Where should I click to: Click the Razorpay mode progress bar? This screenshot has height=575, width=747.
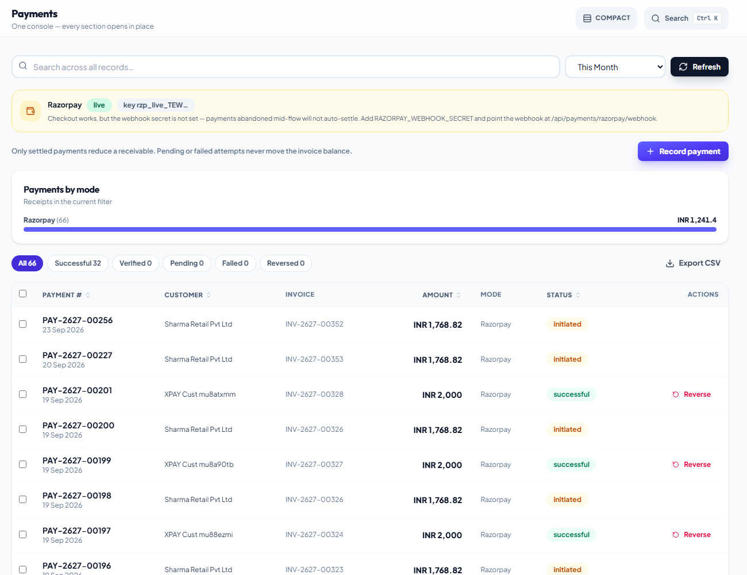pyautogui.click(x=370, y=229)
